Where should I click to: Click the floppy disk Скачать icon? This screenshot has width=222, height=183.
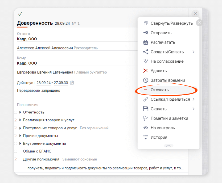point(146,109)
